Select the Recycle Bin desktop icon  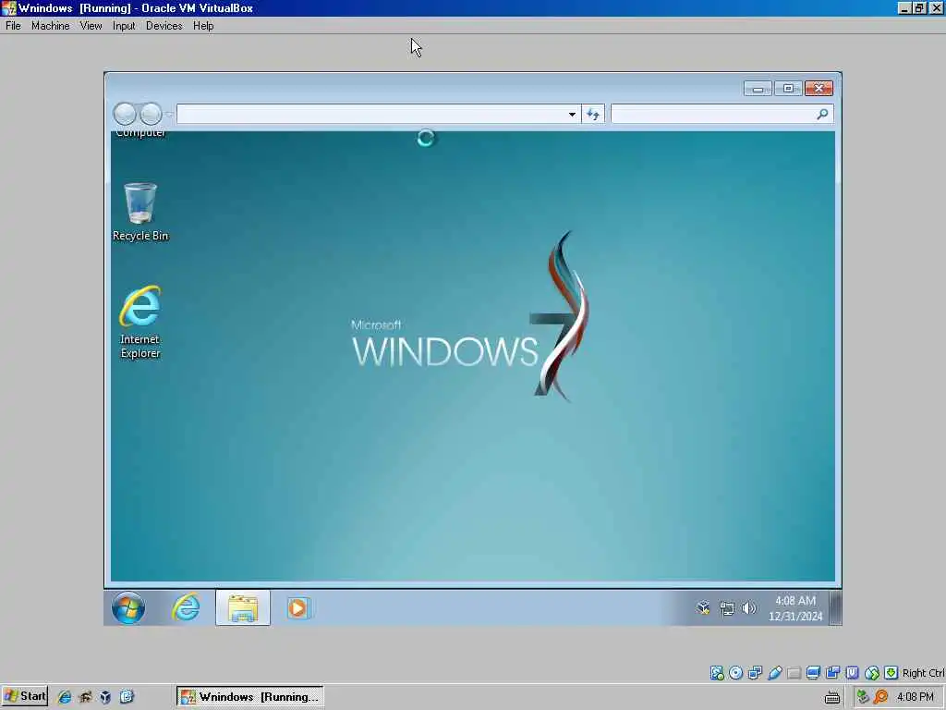click(140, 212)
